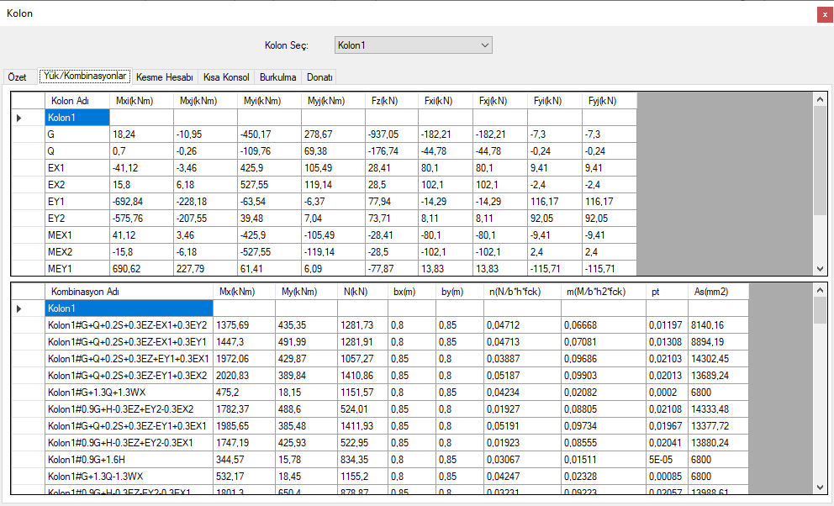Click the Myj value -119,14 in row MEX2
Image resolution: width=834 pixels, height=506 pixels.
click(x=333, y=252)
